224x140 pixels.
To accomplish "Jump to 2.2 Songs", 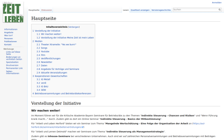I will pyautogui.click(x=42, y=48).
